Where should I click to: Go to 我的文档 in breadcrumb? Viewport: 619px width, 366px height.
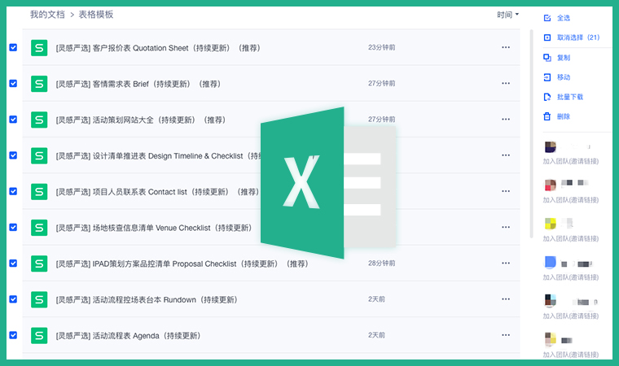click(x=47, y=15)
